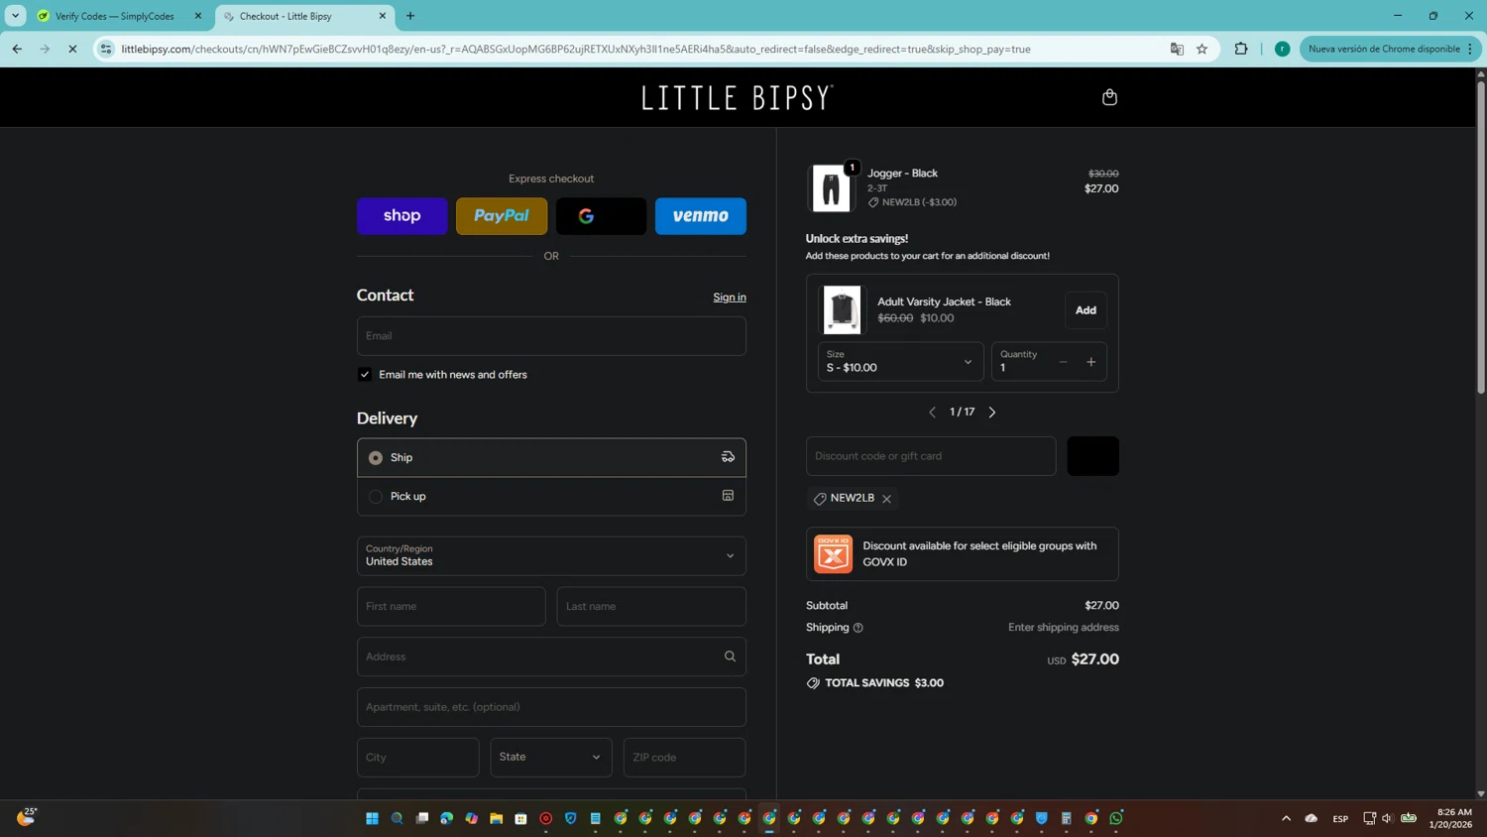1487x837 pixels.
Task: Open the Chrome extensions menu
Action: (1241, 49)
